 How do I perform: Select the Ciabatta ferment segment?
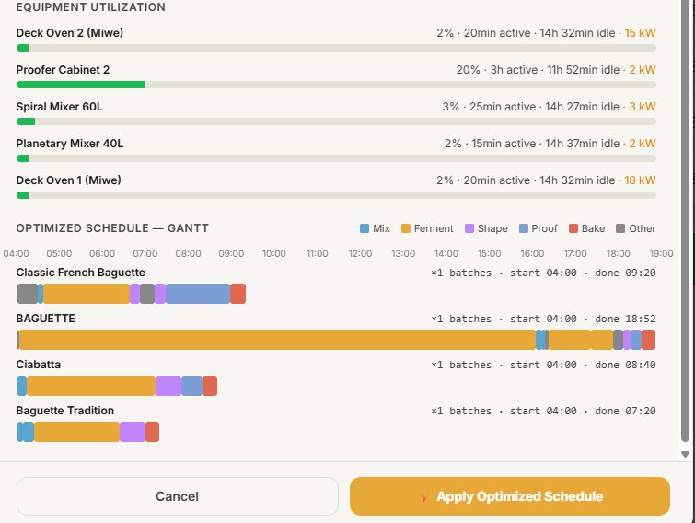(91, 386)
